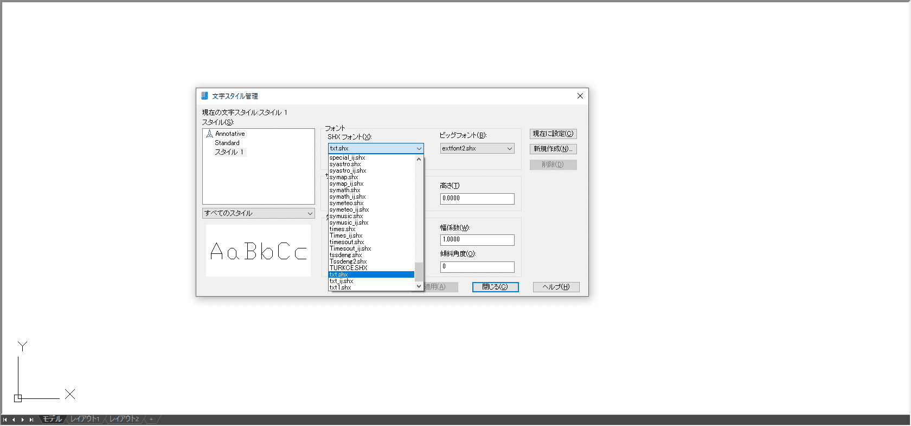Click into the 傾斜角度(O) input field
Viewport: 911px width, 426px height.
coord(477,267)
